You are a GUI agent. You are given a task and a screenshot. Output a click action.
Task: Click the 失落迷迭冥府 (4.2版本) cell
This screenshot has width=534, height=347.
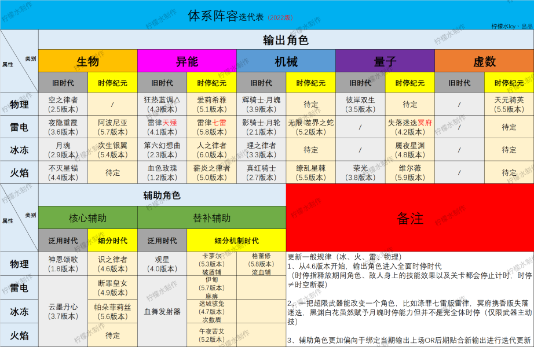pos(410,127)
